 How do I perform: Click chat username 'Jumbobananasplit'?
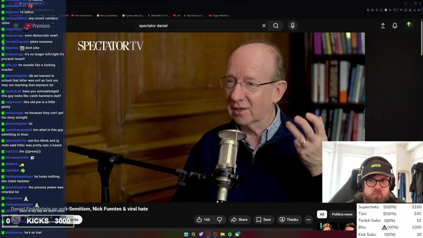(x=19, y=130)
